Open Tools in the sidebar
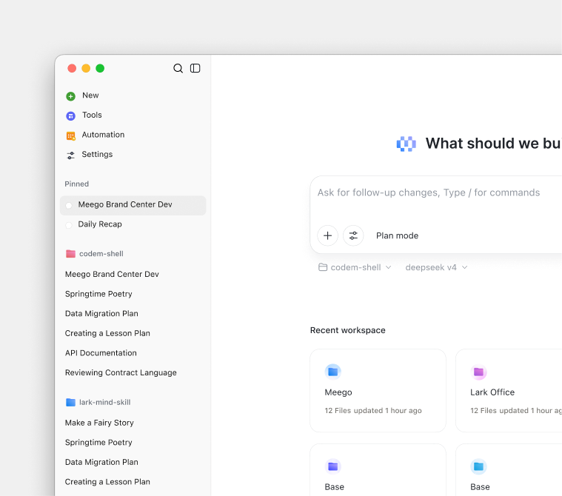Viewport: 562px width, 496px height. pyautogui.click(x=92, y=115)
